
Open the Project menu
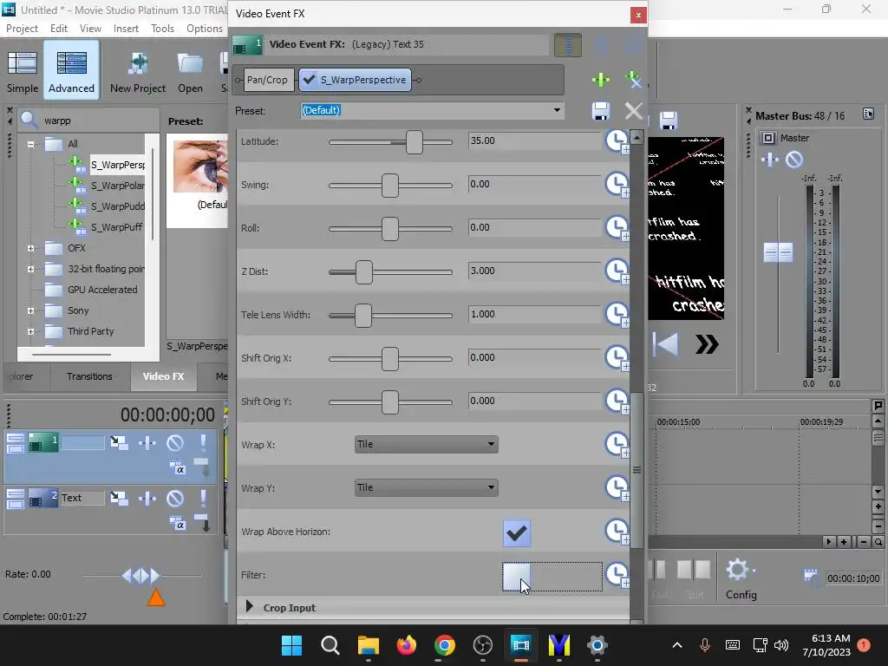(x=22, y=29)
